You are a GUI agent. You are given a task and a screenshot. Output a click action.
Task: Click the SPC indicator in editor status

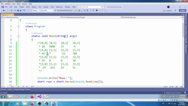177,87
